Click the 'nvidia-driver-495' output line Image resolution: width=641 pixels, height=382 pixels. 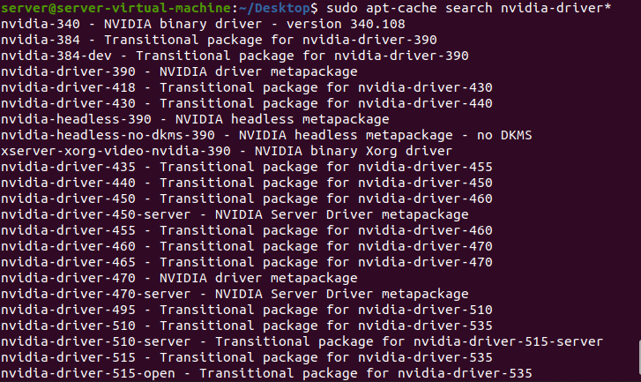click(247, 310)
